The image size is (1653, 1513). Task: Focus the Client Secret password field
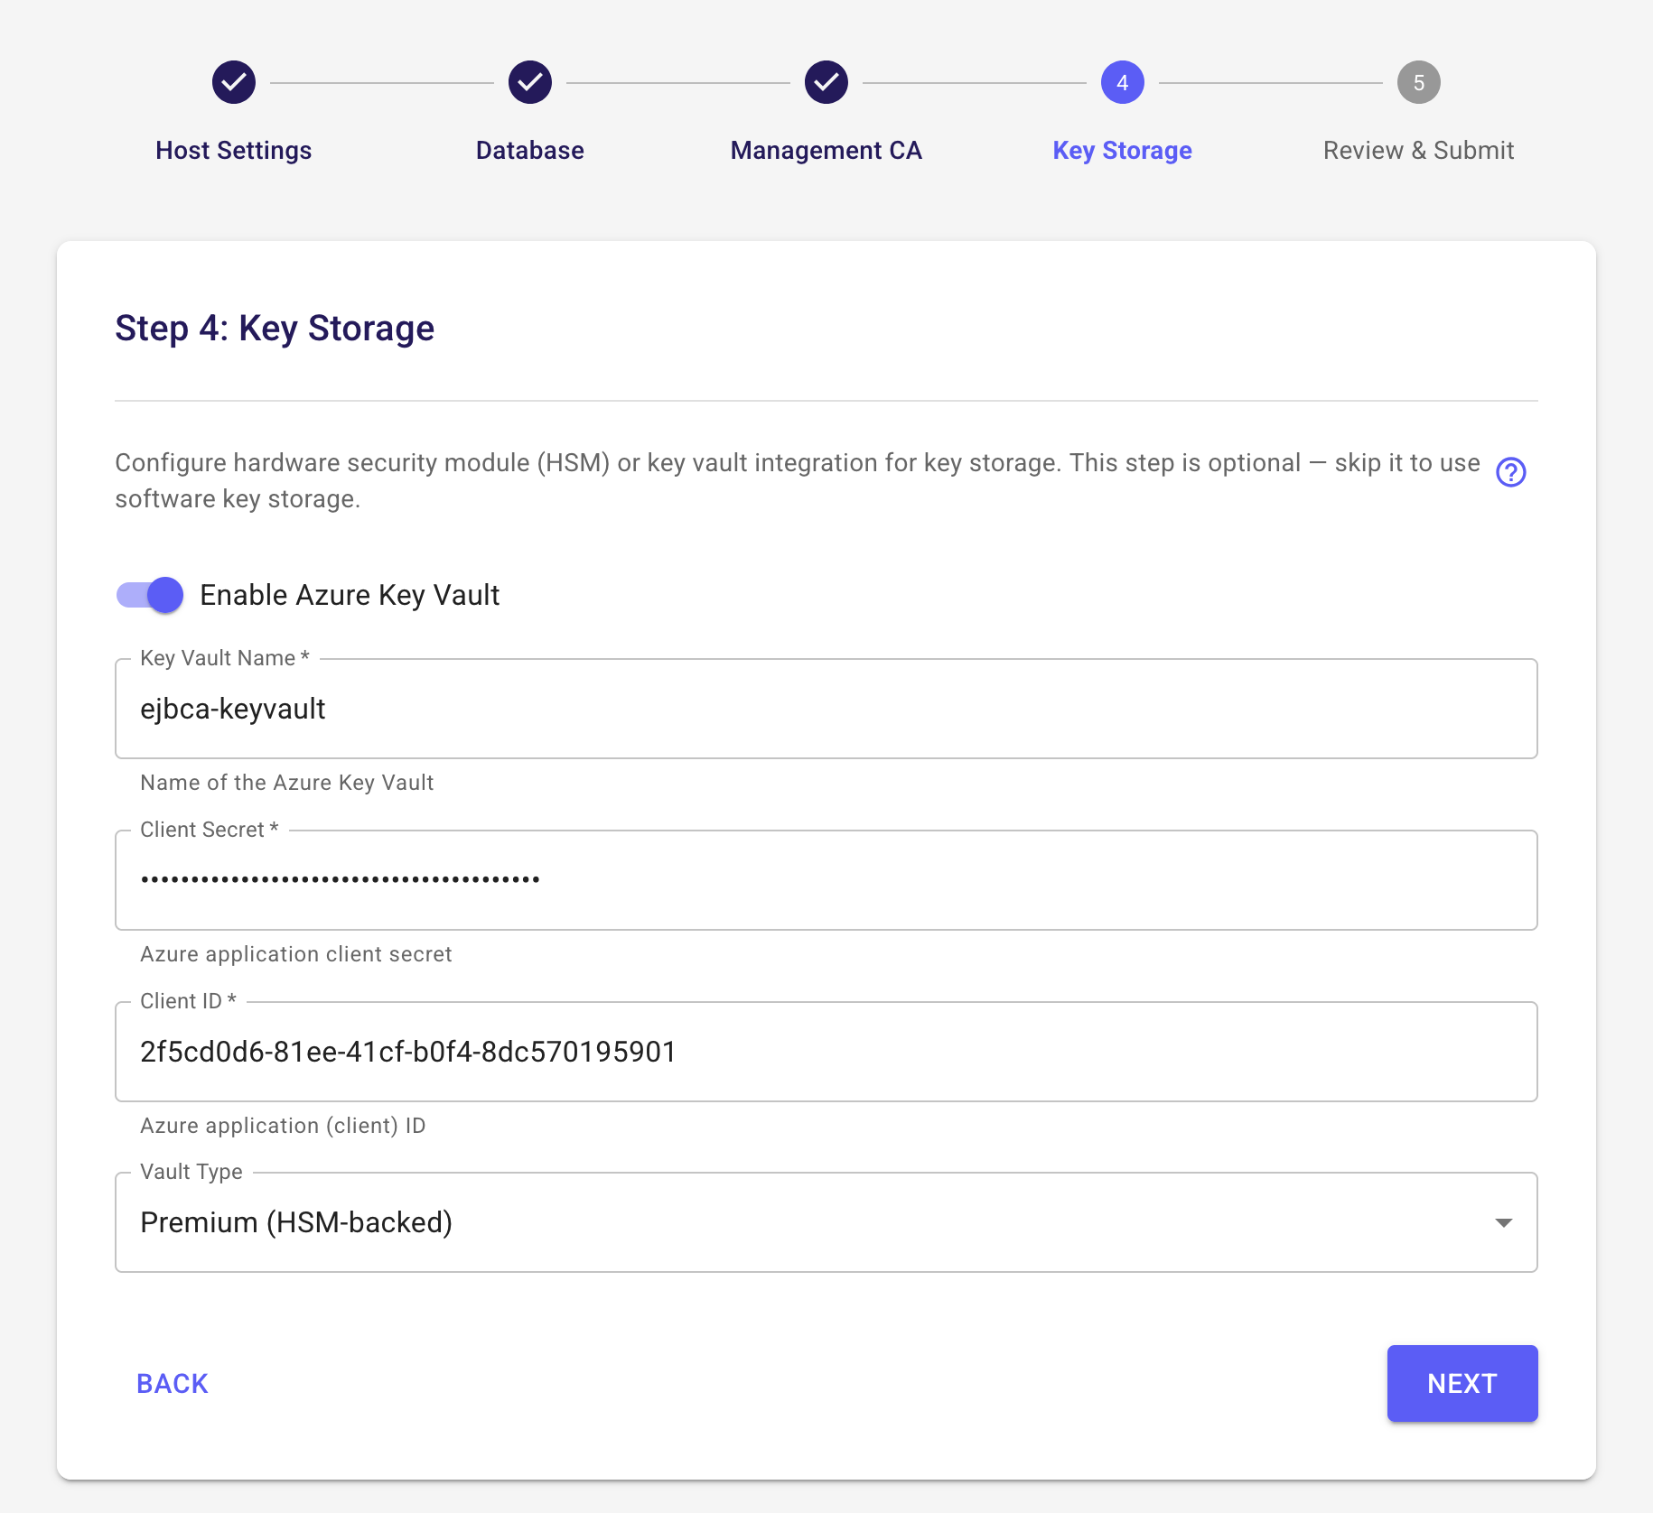826,880
